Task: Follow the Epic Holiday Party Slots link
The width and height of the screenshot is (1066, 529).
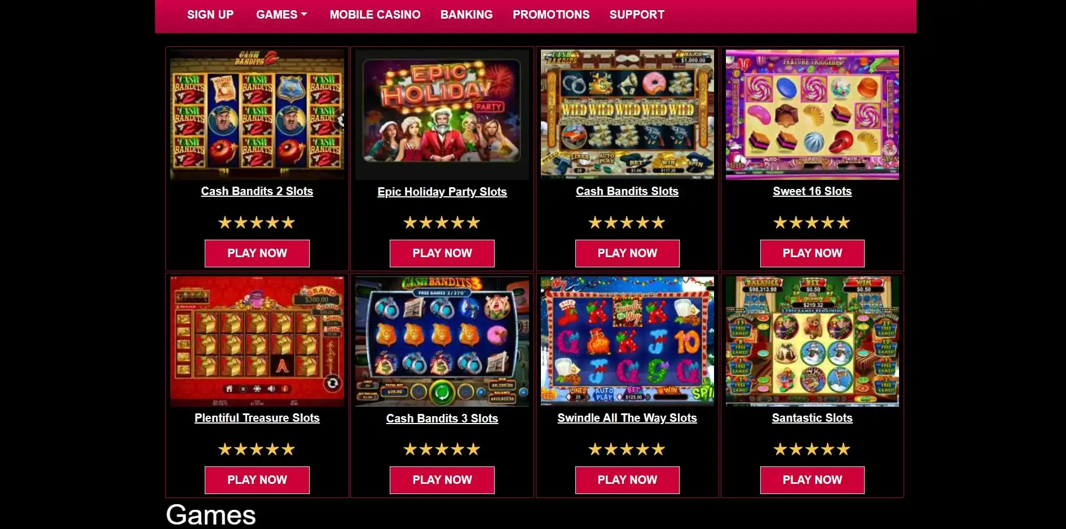Action: [x=442, y=192]
